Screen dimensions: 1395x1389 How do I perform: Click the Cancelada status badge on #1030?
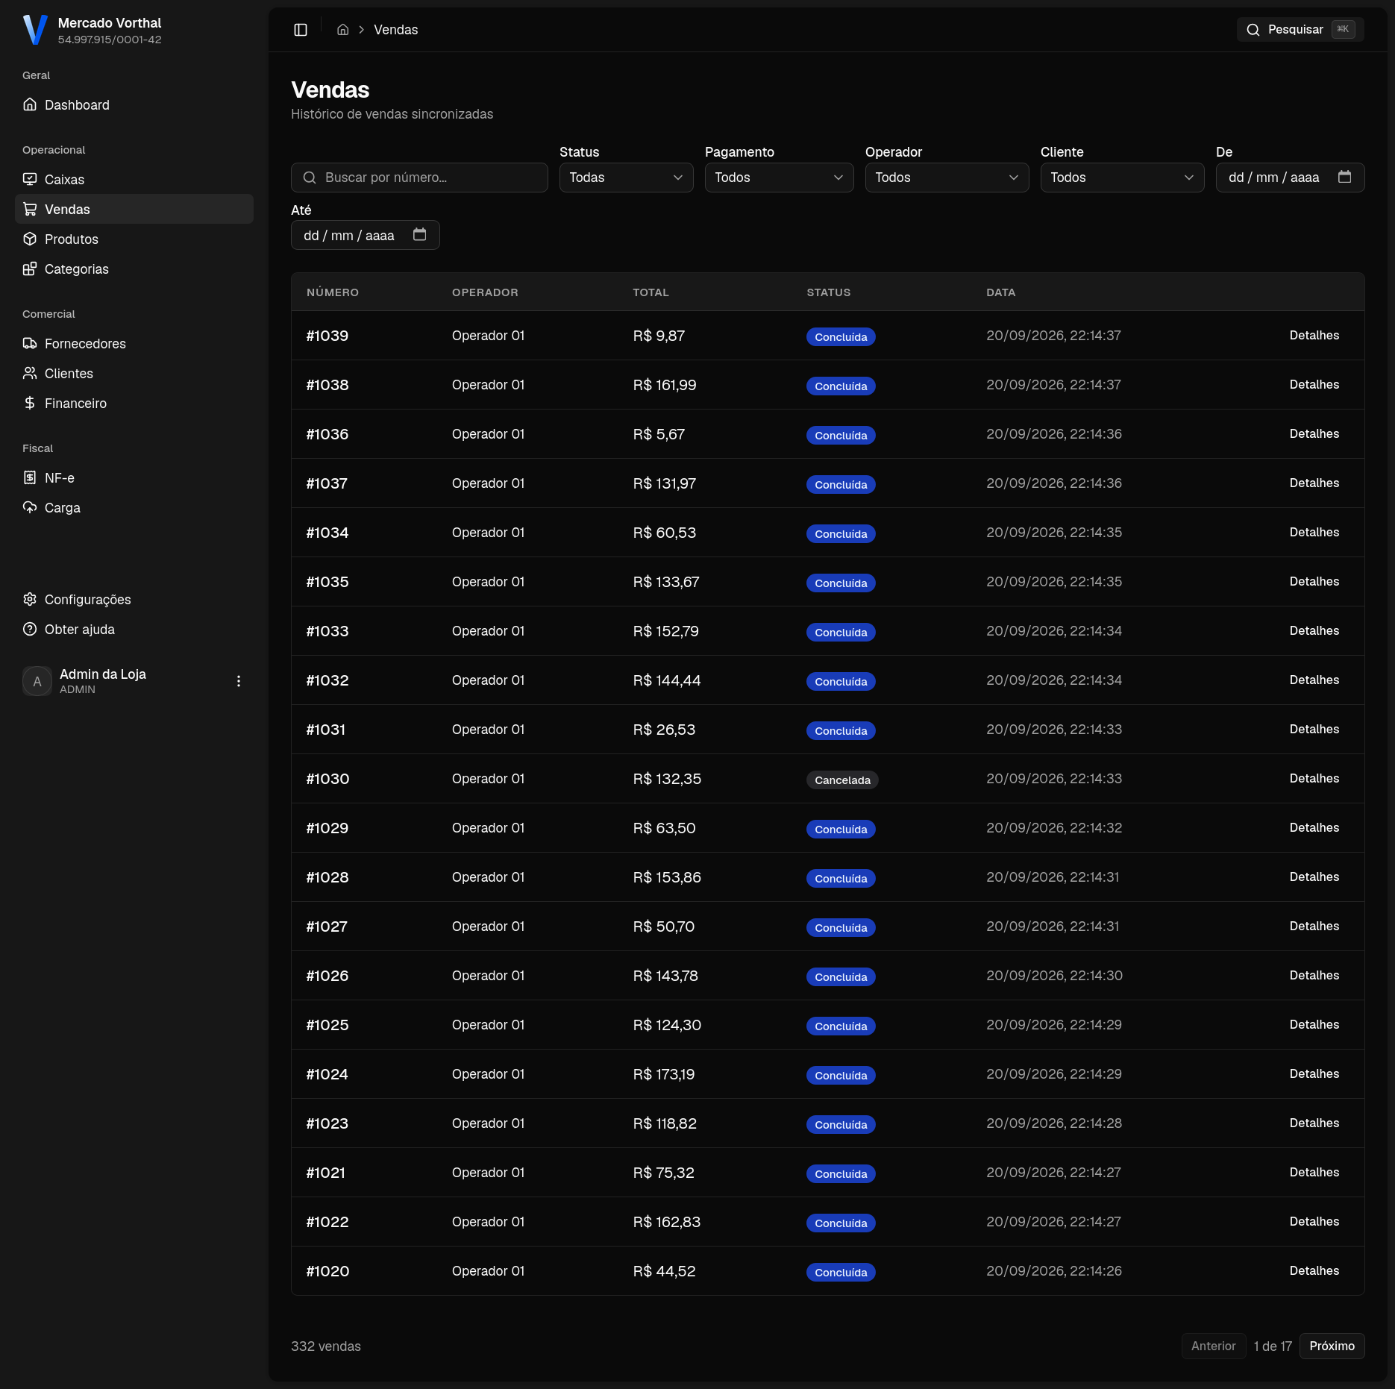click(x=842, y=780)
